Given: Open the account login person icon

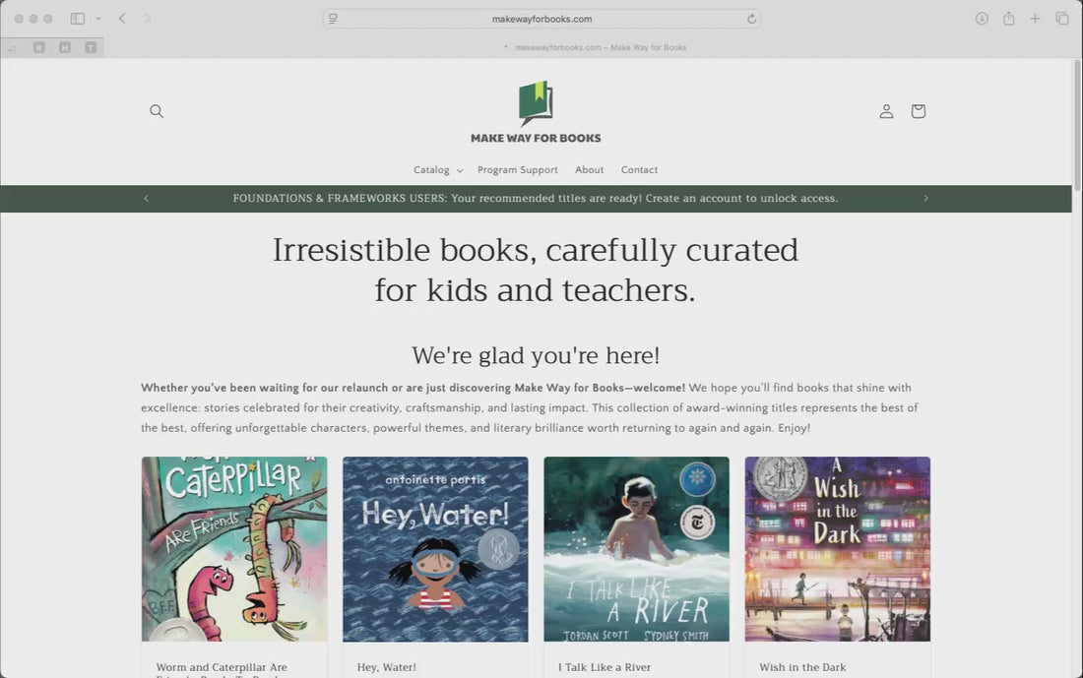Looking at the screenshot, I should 886,111.
